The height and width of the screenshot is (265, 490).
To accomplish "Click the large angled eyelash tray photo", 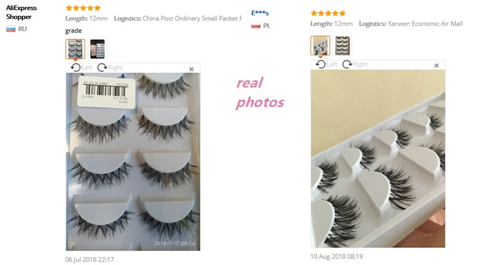I will [x=378, y=159].
